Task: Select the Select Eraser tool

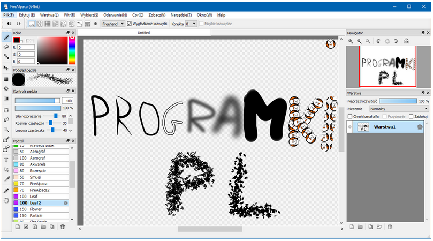Action: pyautogui.click(x=6, y=149)
